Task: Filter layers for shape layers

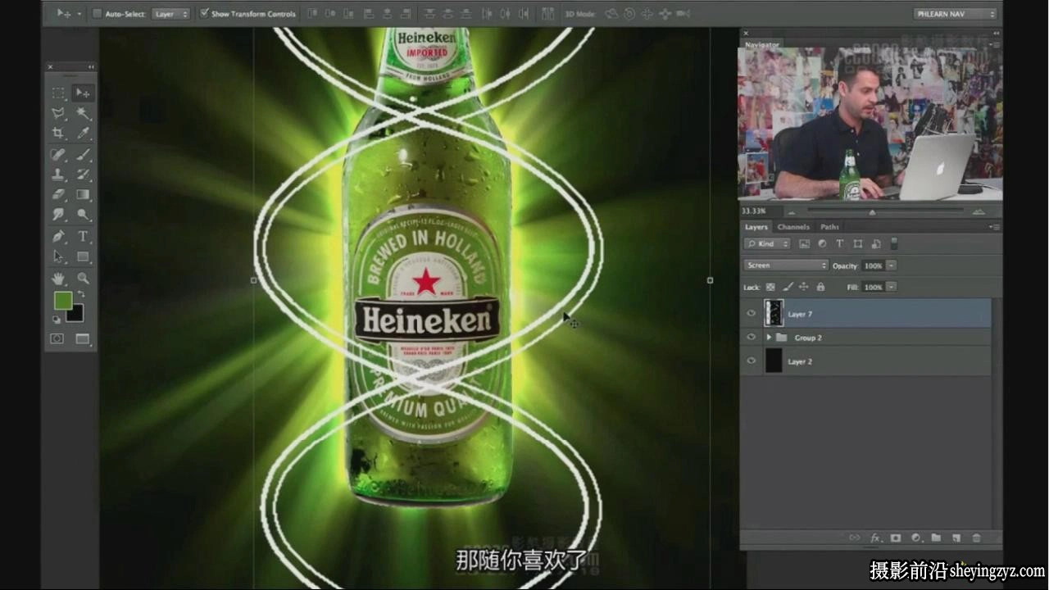Action: tap(858, 243)
